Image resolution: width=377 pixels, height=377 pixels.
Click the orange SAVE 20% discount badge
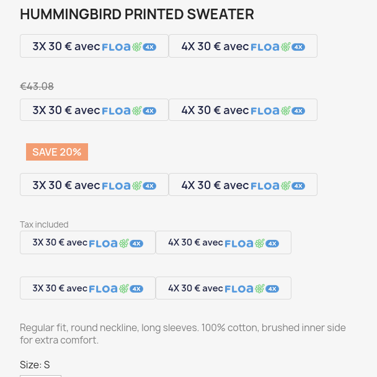coord(57,152)
